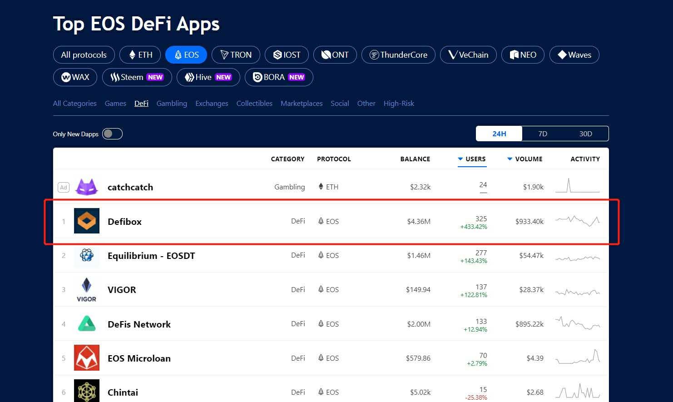Click the catchcatch activity sparkline
Image resolution: width=673 pixels, height=402 pixels.
[578, 185]
